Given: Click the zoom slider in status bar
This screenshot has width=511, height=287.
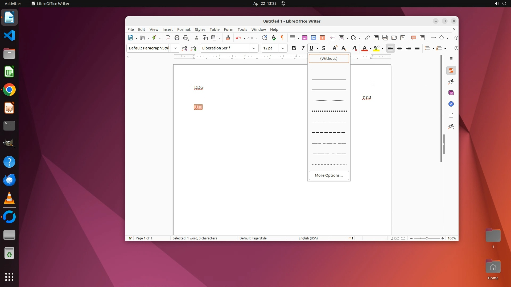Looking at the screenshot, I should point(427,238).
